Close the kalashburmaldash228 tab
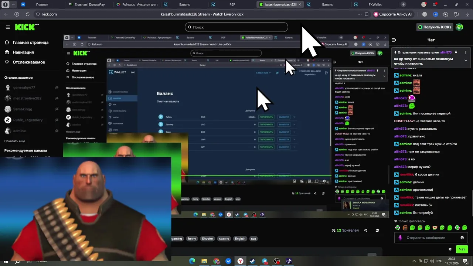 click(299, 4)
